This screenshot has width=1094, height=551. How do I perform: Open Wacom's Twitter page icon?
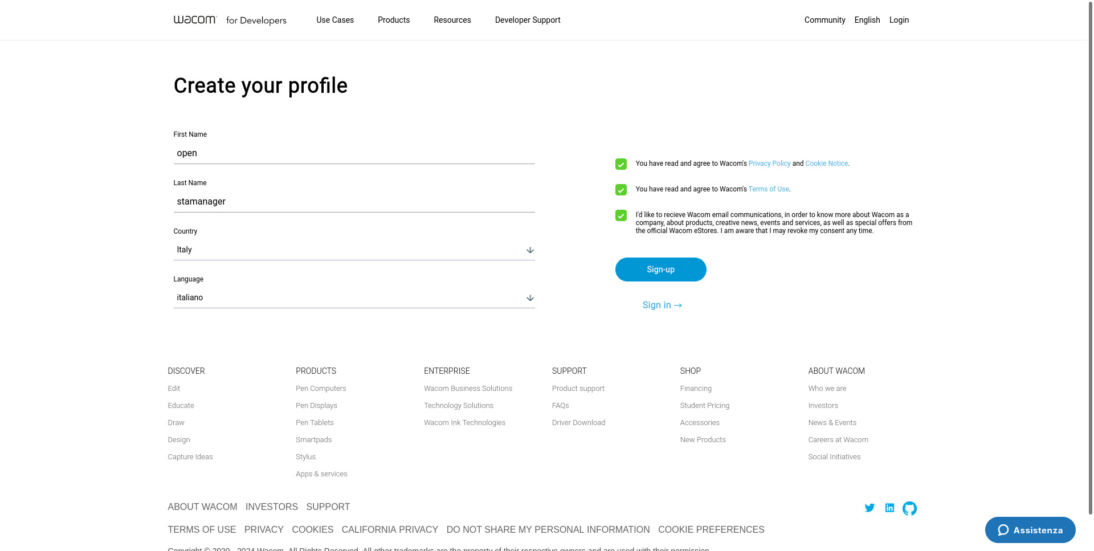point(870,508)
